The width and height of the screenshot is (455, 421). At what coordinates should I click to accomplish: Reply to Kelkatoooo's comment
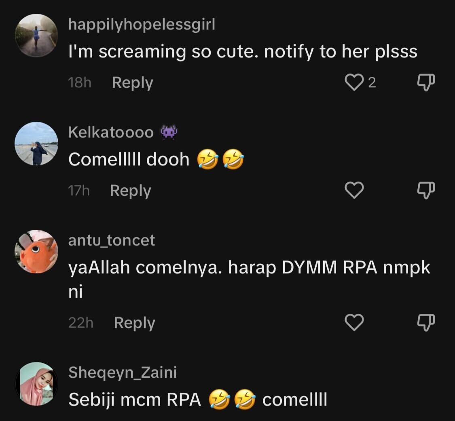(x=130, y=191)
